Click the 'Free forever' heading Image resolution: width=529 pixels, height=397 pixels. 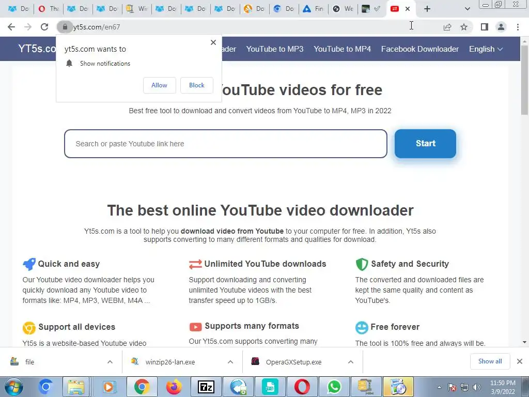(395, 327)
